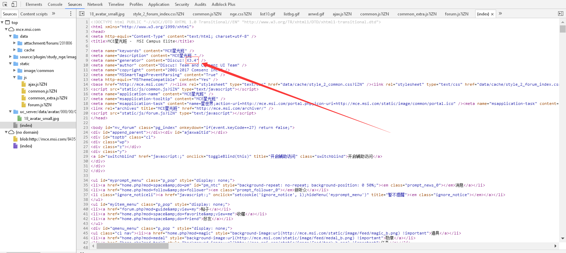Open common.js?iZN in the file tree
This screenshot has height=253, width=566.
[x=42, y=91]
